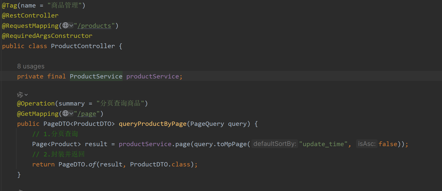Open the "/products" URL path link
This screenshot has height=191, width=442.
click(94, 26)
